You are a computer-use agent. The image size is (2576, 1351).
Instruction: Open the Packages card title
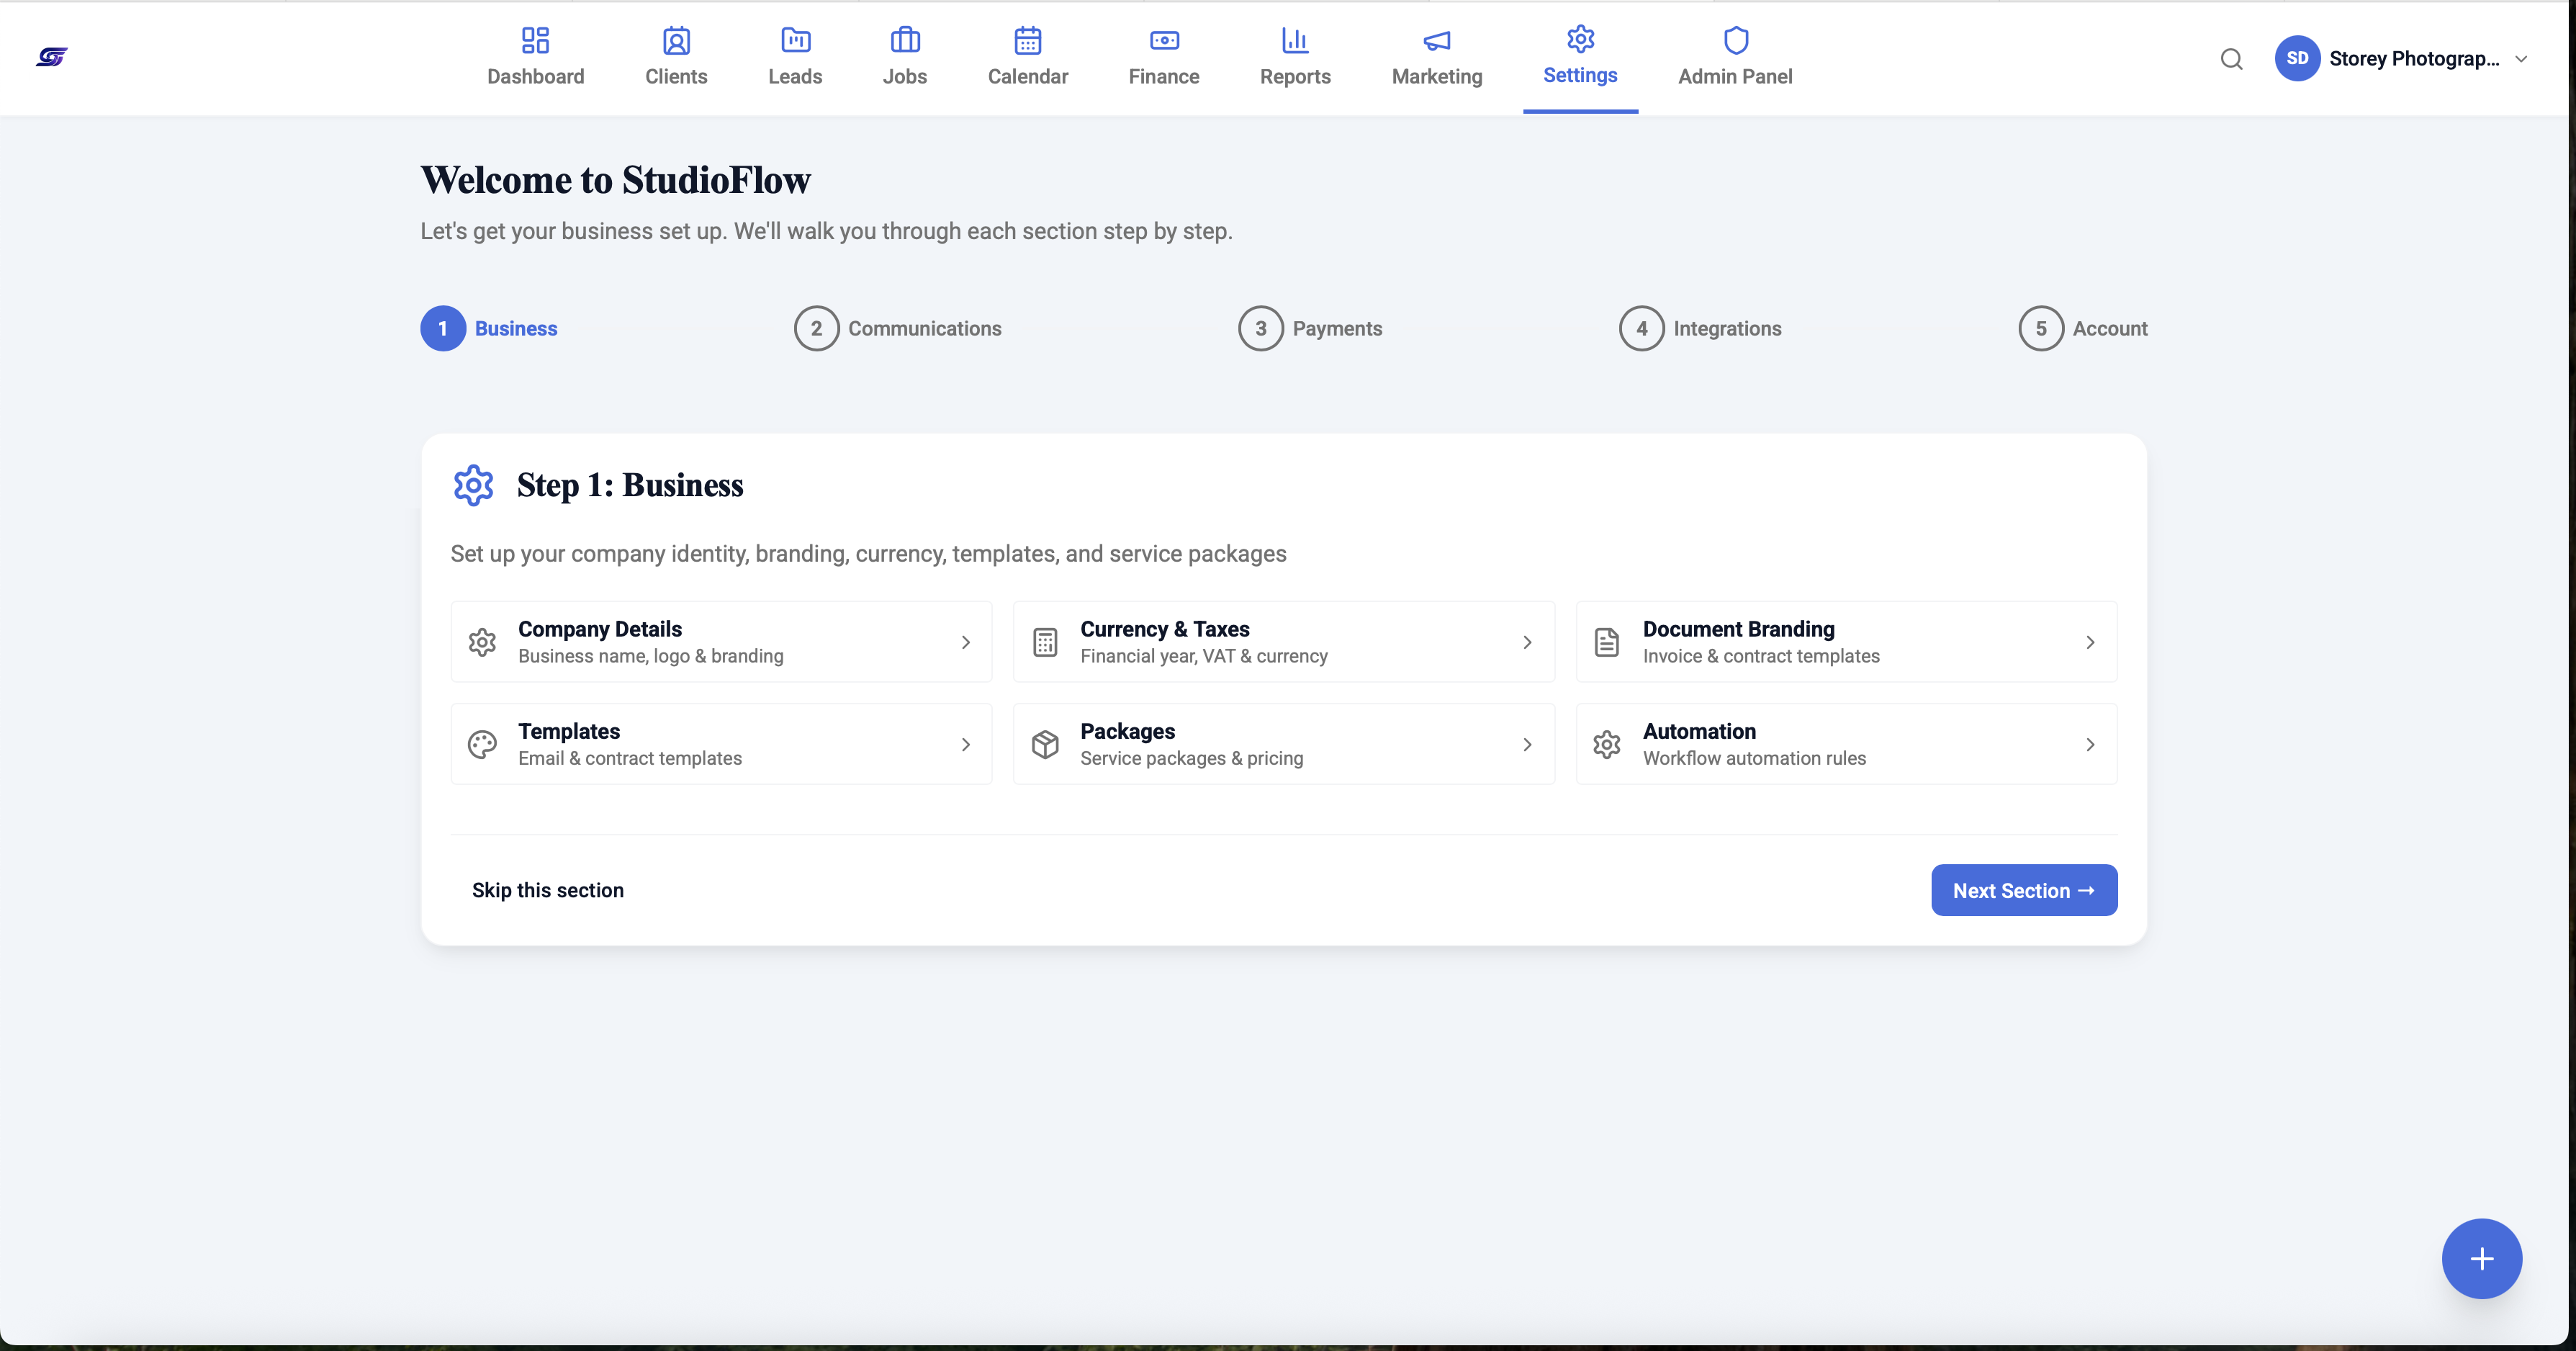tap(1127, 731)
